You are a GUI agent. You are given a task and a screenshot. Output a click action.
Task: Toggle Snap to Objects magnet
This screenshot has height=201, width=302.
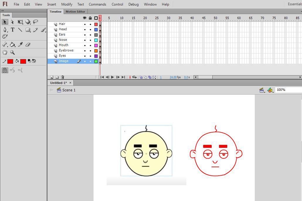5,70
